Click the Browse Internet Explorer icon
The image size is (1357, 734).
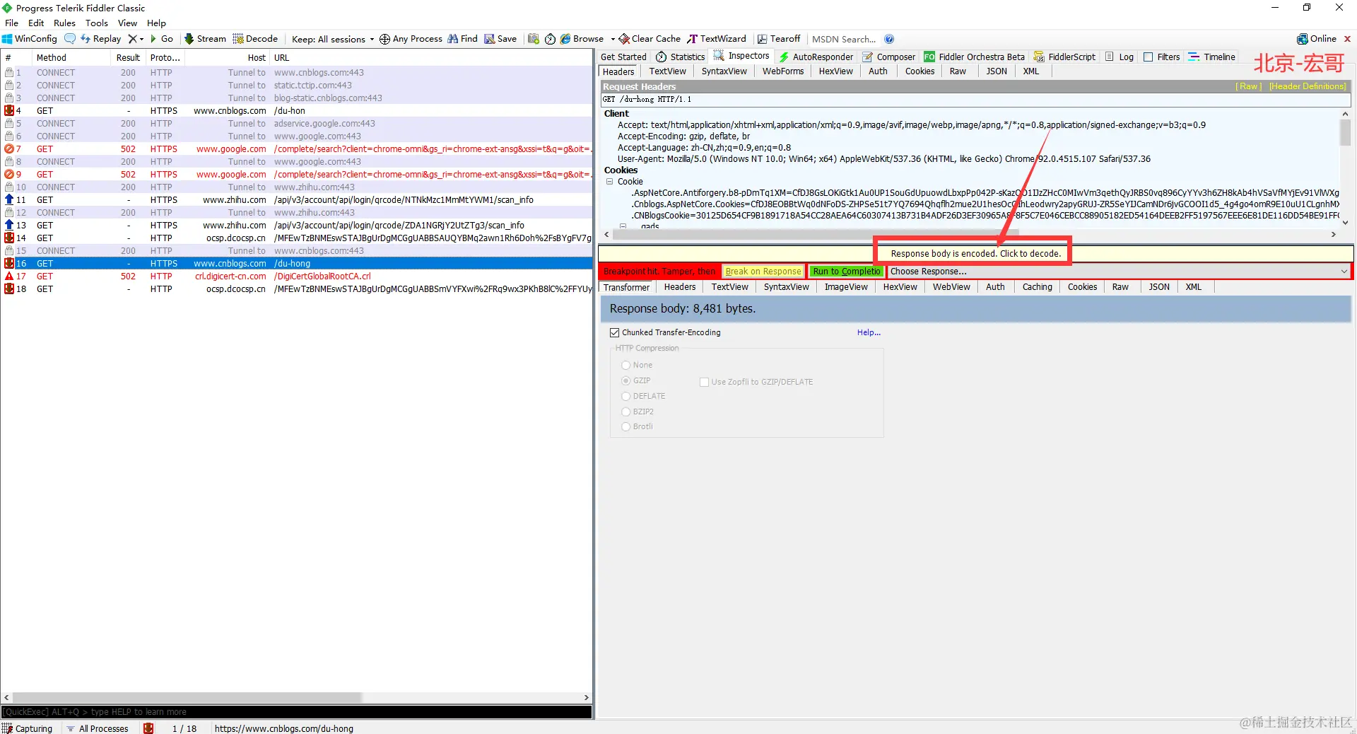point(565,39)
